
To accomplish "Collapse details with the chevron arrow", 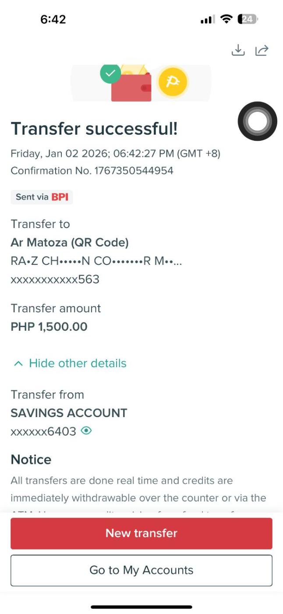I will (x=18, y=363).
